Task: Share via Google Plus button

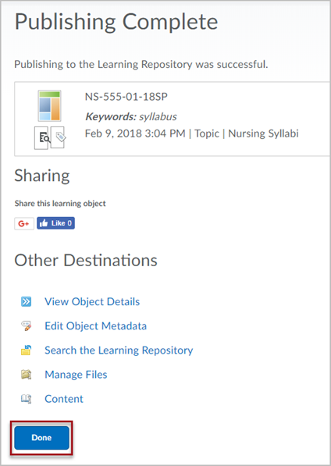Action: coord(24,223)
